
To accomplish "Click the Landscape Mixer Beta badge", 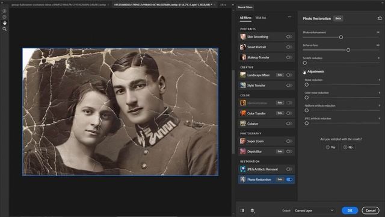I will tap(280, 75).
